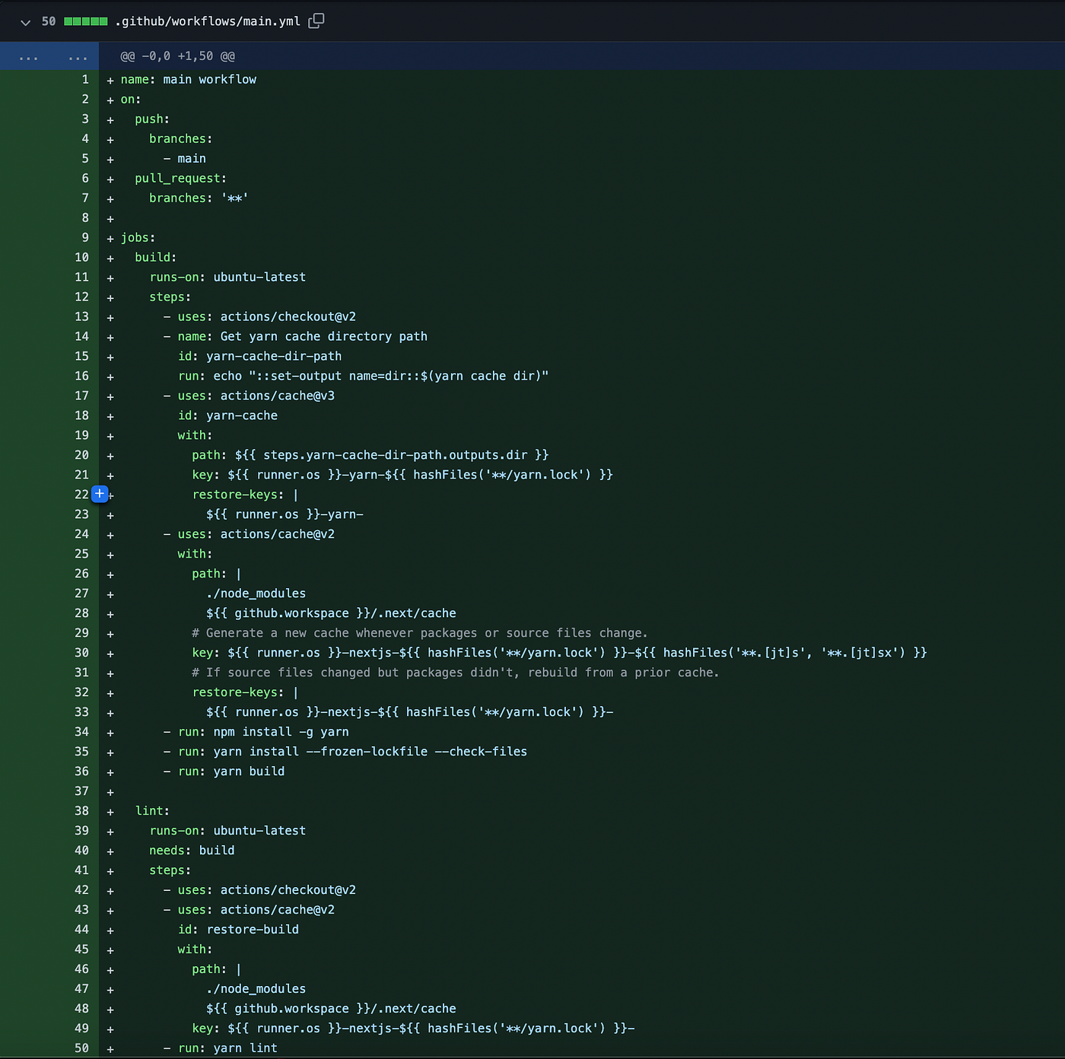Screen dimensions: 1065x1059
Task: Click the text 'name: main workflow'
Action: click(189, 79)
